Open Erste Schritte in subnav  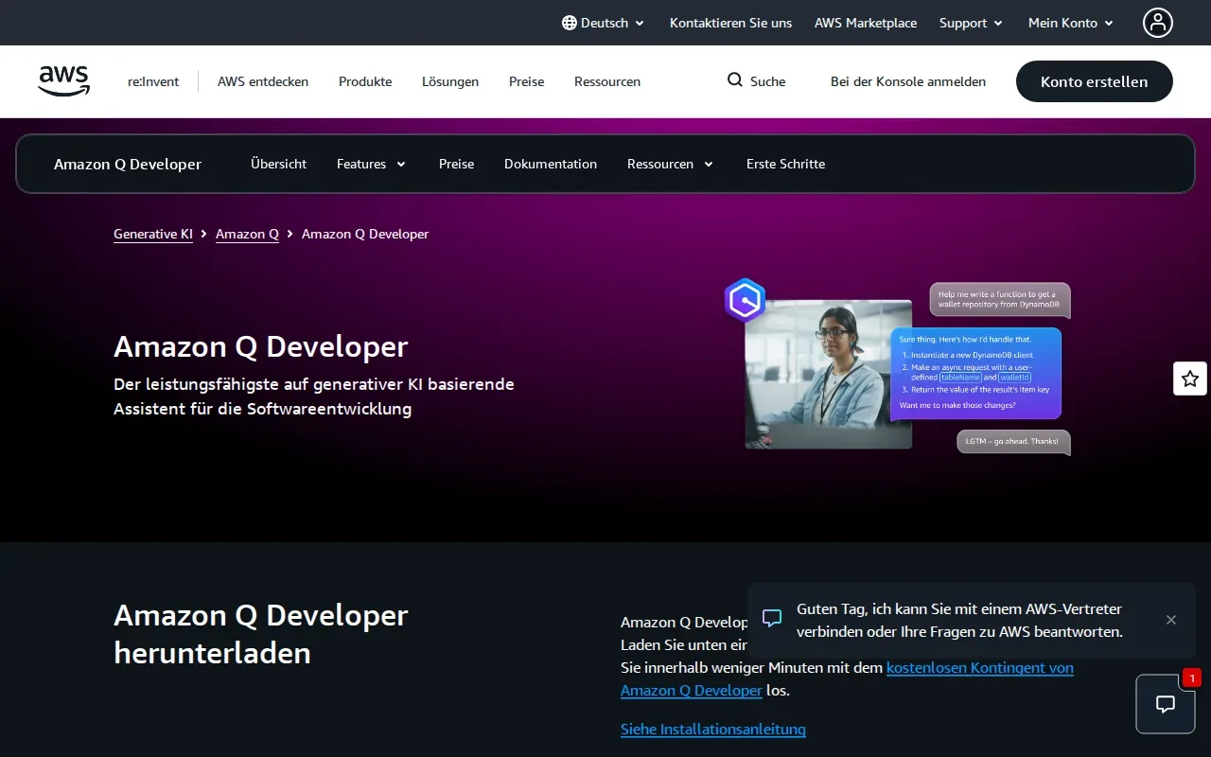pos(785,164)
